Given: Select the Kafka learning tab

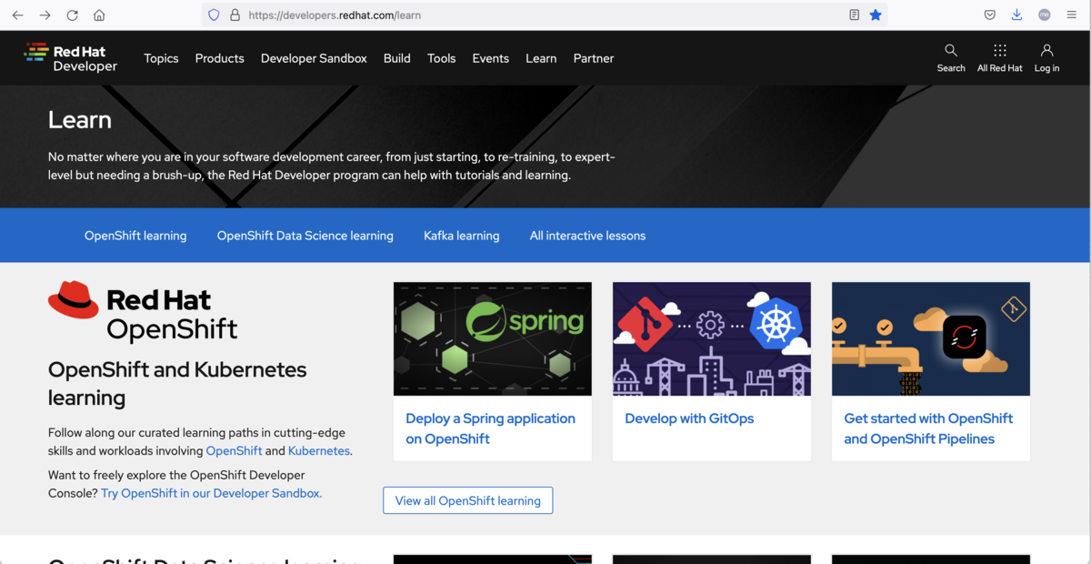Looking at the screenshot, I should point(462,236).
